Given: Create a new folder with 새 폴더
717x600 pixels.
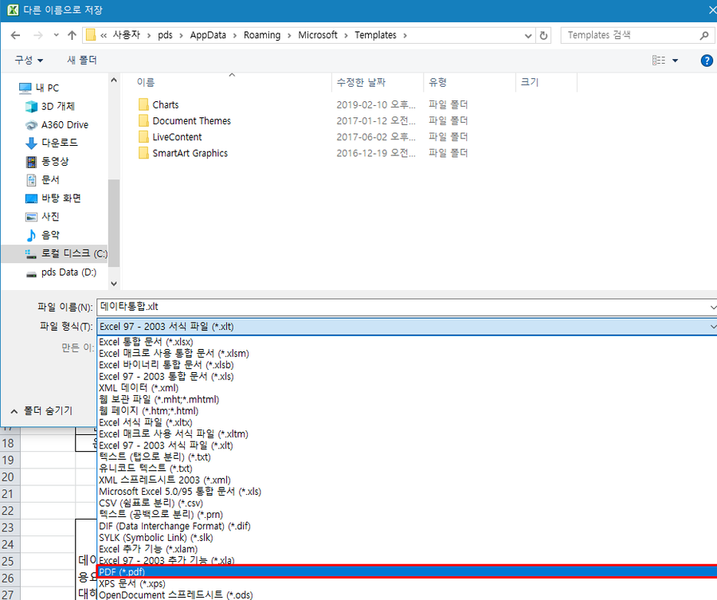Looking at the screenshot, I should pos(82,60).
